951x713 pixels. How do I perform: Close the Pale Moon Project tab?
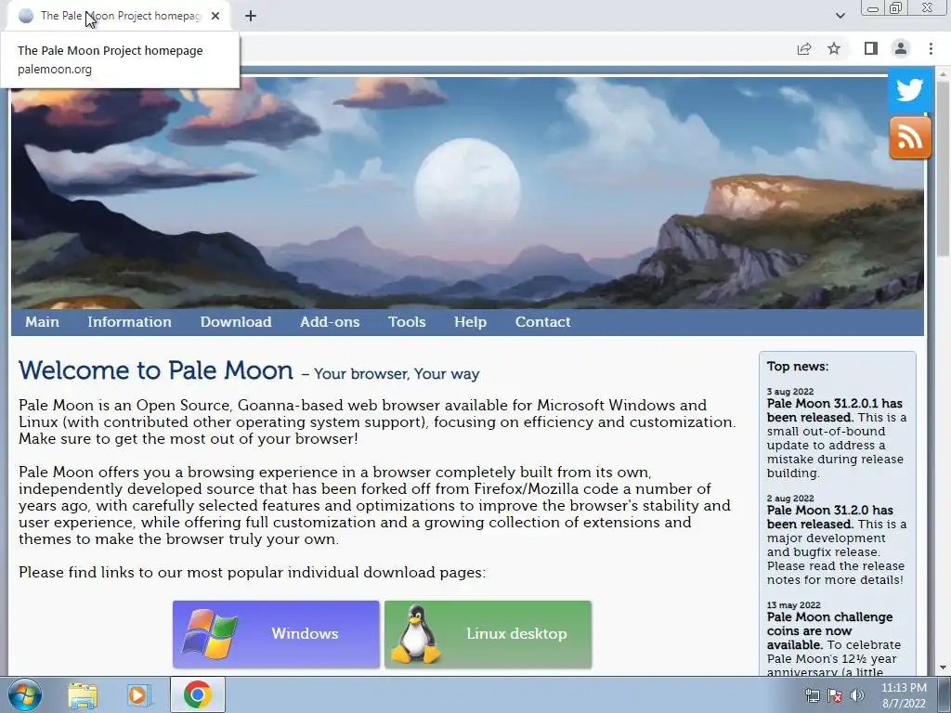215,17
